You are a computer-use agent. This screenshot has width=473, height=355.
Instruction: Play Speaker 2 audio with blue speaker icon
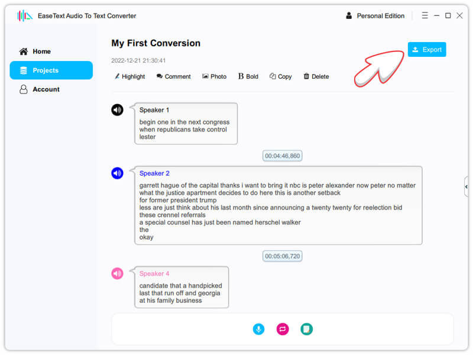(117, 173)
